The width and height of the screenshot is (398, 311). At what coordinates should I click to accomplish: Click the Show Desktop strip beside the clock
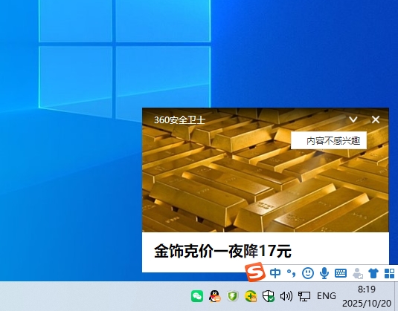[x=397, y=296]
